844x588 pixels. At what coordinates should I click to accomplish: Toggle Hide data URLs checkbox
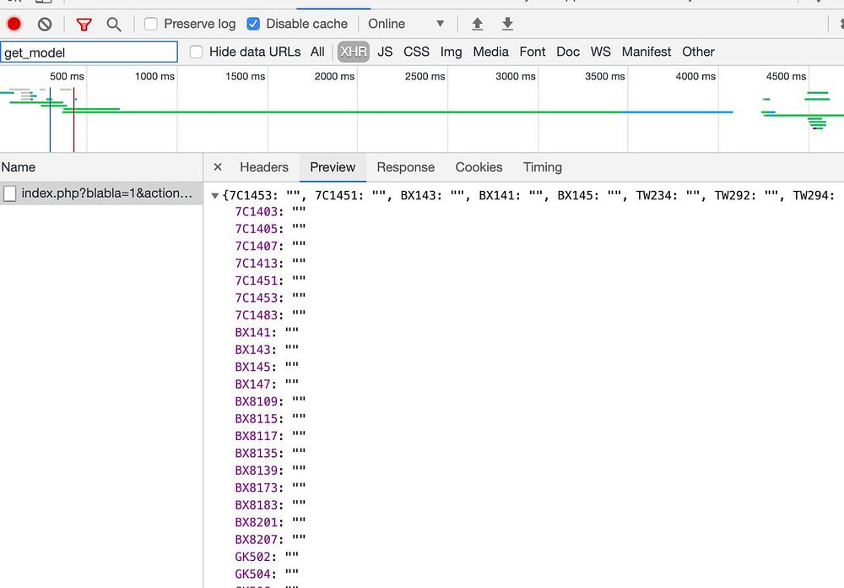[x=197, y=52]
